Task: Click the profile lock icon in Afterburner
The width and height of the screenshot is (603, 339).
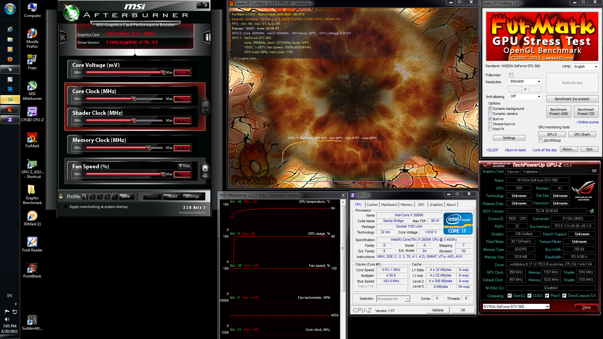Action: [61, 196]
